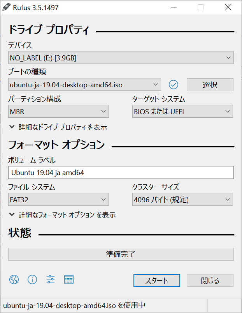Close the Rufus window with X
The image size is (242, 313).
tap(228, 7)
